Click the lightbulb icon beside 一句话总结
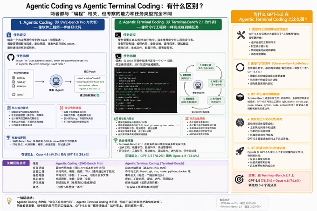This screenshot has width=317, height=211. click(x=9, y=201)
